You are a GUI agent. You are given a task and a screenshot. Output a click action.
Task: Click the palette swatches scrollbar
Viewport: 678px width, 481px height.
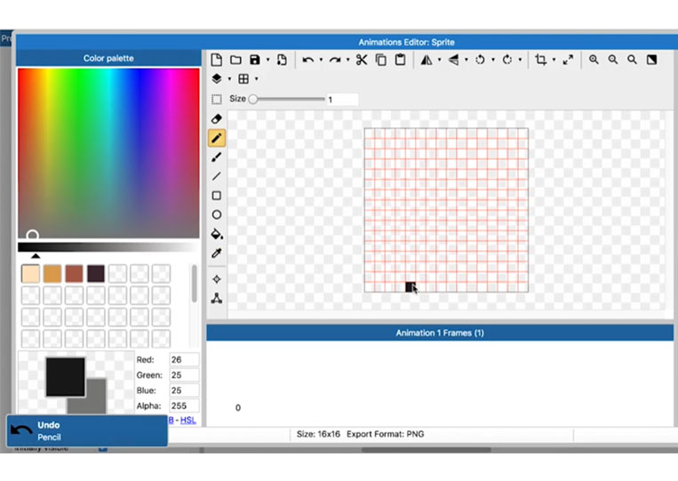pyautogui.click(x=194, y=284)
